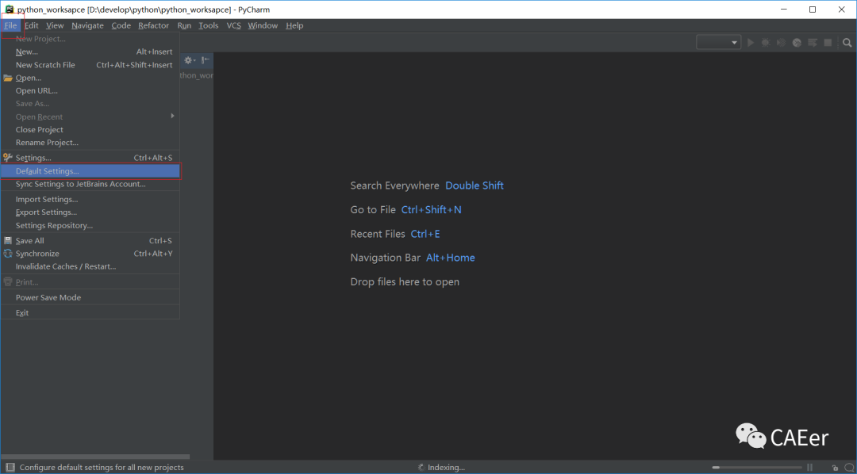Image resolution: width=857 pixels, height=474 pixels.
Task: Choose Export Settings... entry
Action: 90,212
